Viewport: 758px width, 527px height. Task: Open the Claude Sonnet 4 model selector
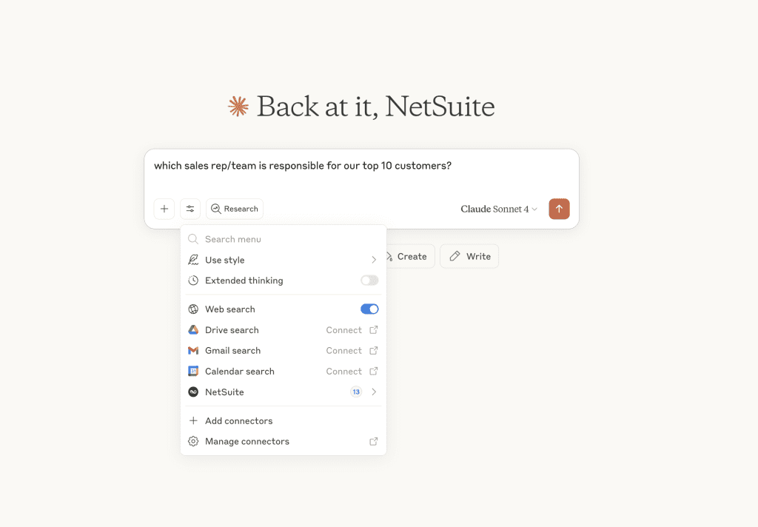(x=498, y=209)
